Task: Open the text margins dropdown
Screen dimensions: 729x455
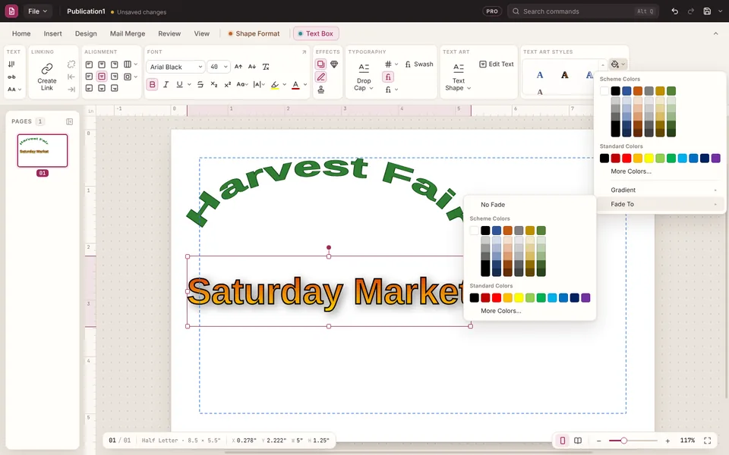Action: (130, 77)
